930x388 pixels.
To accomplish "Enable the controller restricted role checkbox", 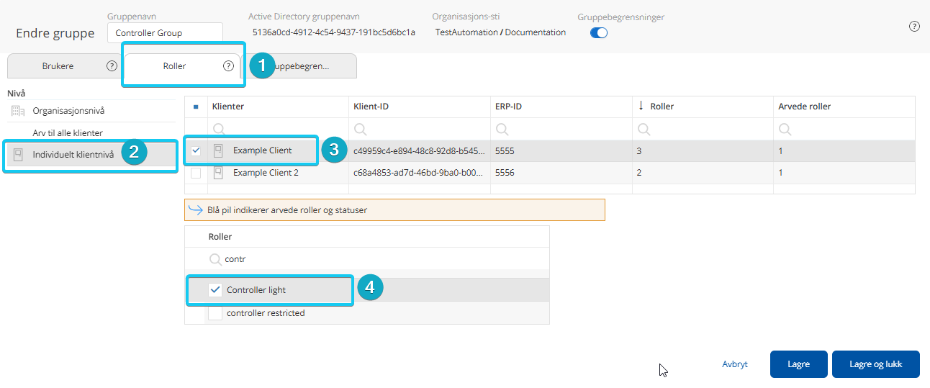I will 215,313.
